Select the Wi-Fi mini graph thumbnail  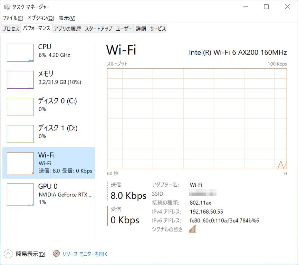tap(20, 163)
